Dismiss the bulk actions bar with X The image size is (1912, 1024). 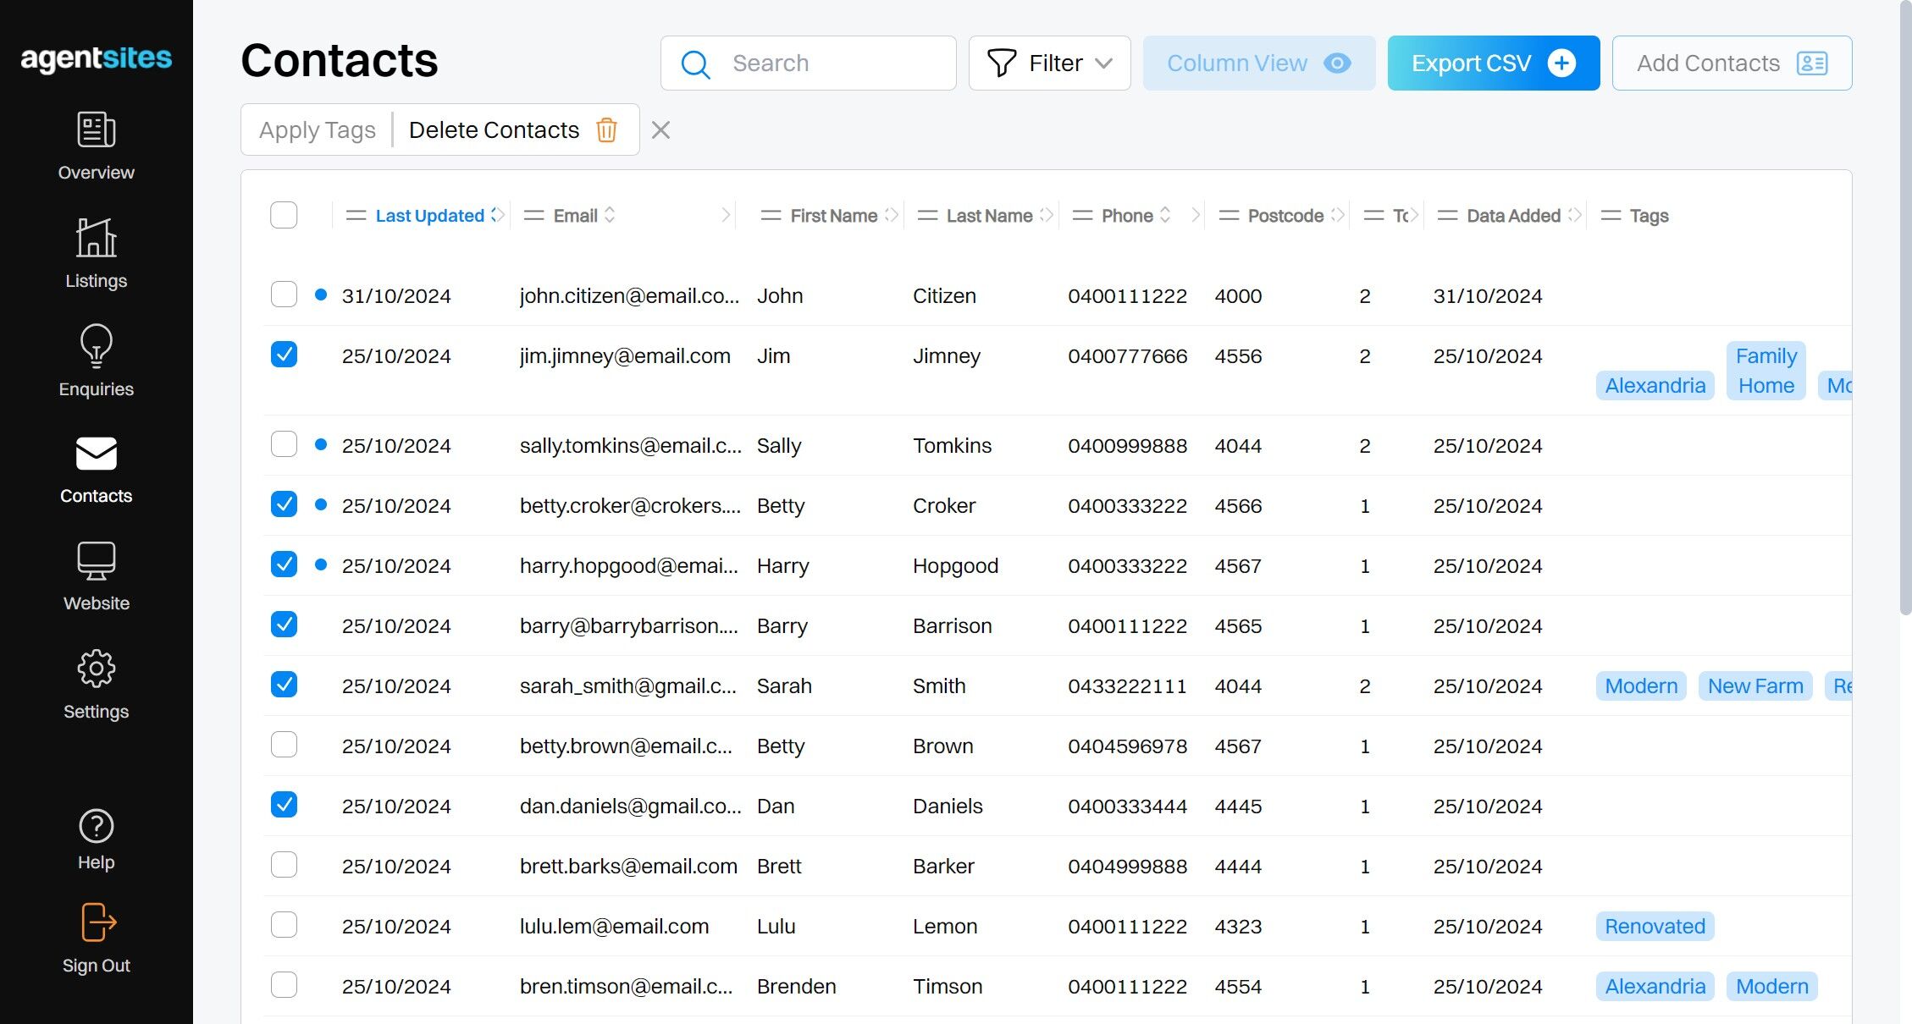click(660, 130)
